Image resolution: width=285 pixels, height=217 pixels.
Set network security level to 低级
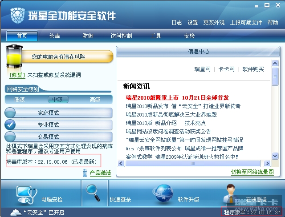click(x=19, y=100)
